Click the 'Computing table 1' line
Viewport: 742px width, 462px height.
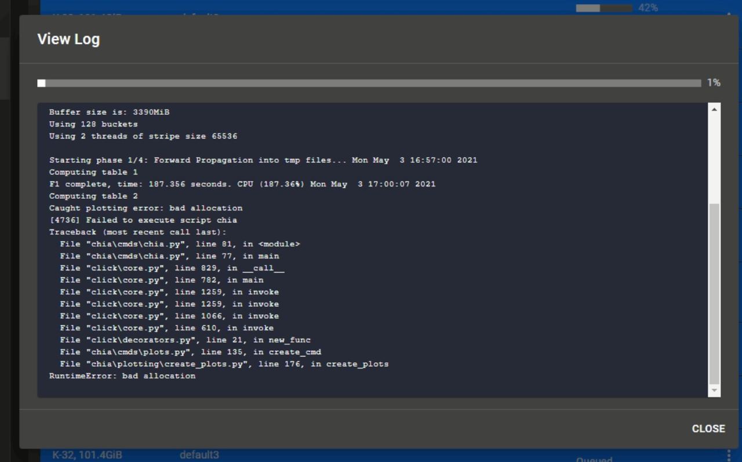coord(93,172)
